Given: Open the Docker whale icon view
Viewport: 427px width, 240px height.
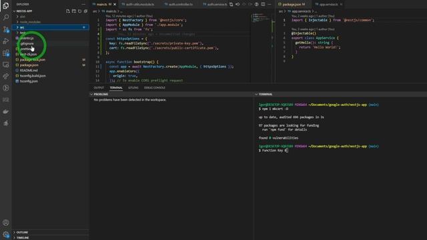Looking at the screenshot, I should [x=6, y=111].
